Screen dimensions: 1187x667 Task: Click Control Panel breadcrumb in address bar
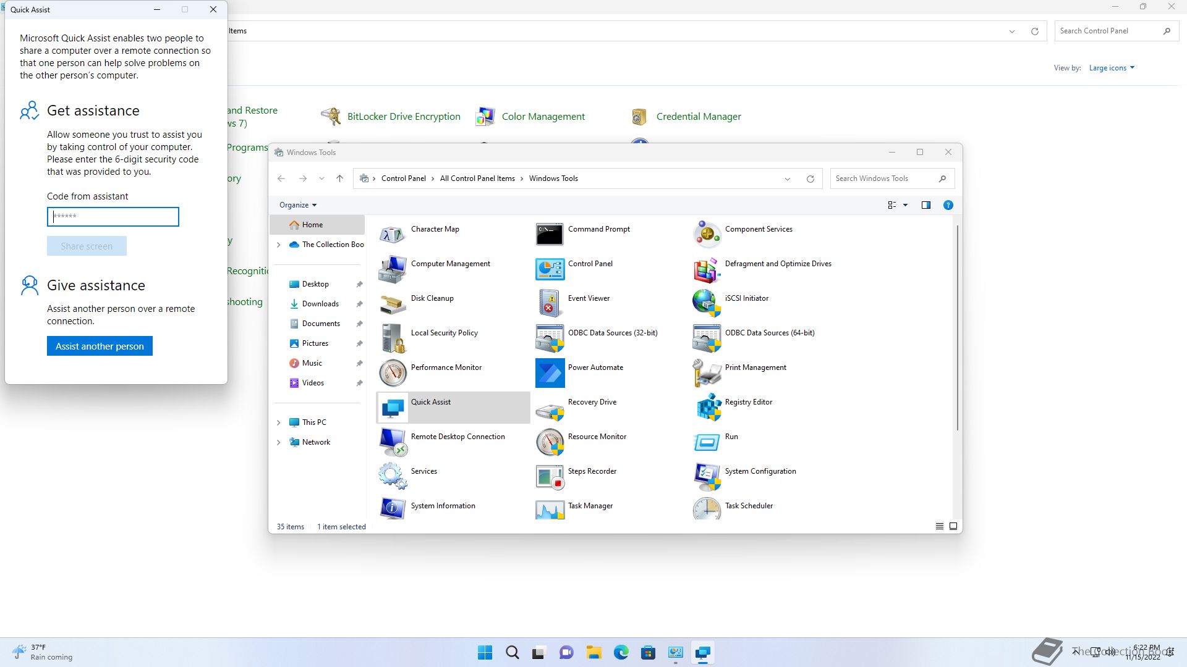(403, 178)
